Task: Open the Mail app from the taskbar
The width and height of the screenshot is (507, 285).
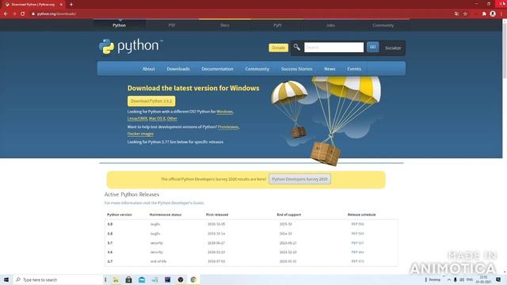Action: point(142,279)
